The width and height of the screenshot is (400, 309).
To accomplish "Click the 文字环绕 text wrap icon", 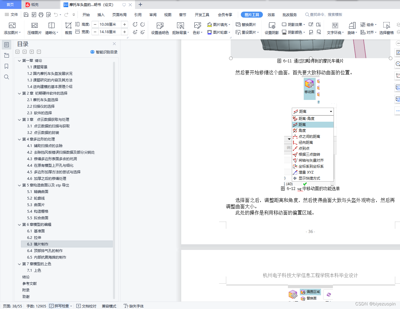I will (335, 26).
